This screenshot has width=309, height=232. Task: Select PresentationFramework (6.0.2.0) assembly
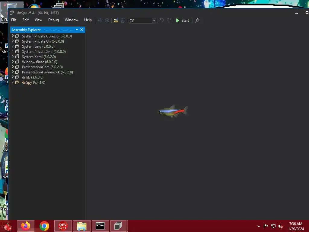click(x=47, y=72)
